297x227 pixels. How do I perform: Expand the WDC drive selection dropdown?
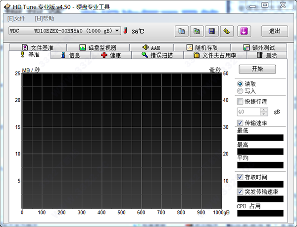(x=117, y=31)
